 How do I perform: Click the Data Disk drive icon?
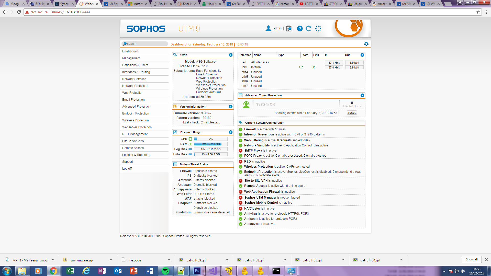pyautogui.click(x=191, y=154)
